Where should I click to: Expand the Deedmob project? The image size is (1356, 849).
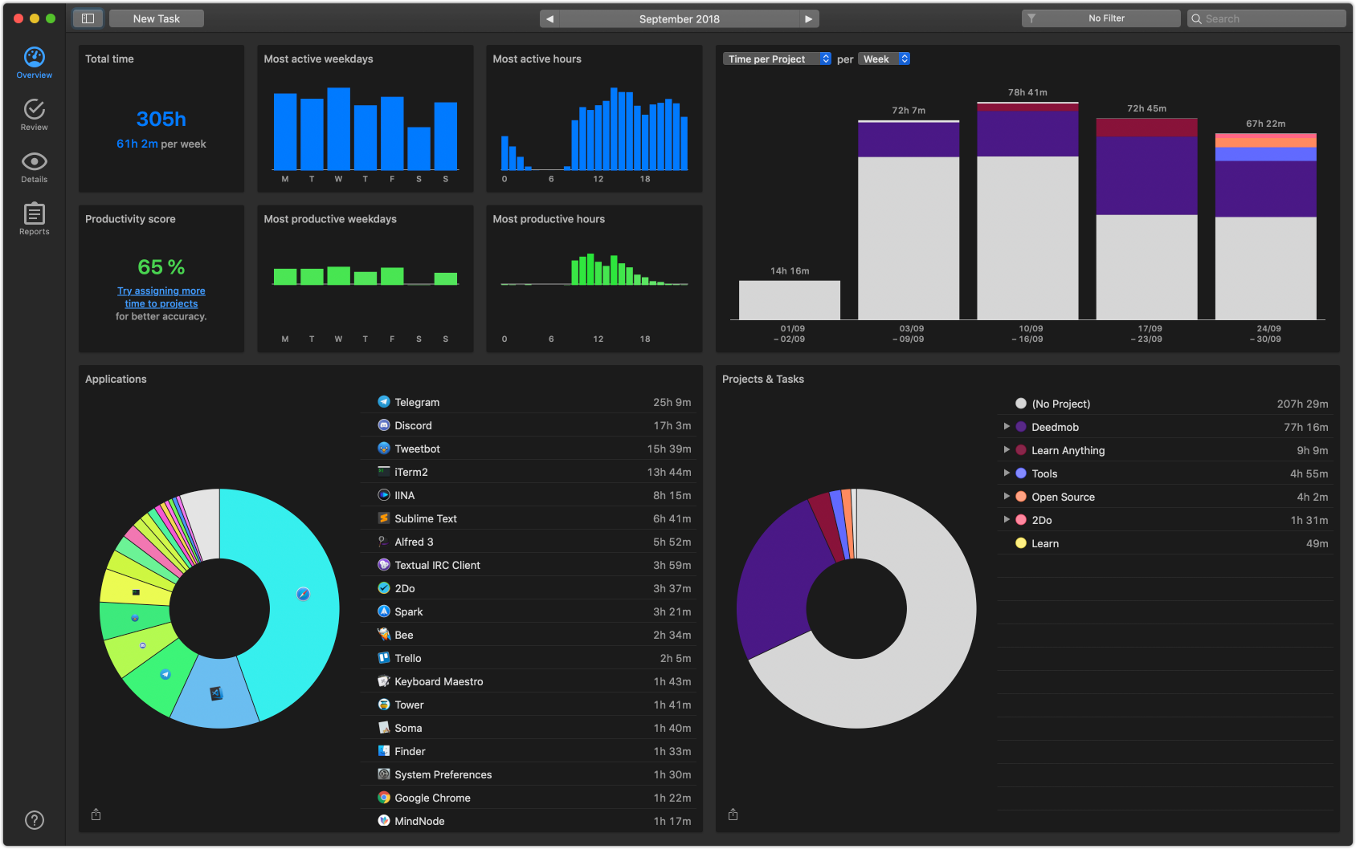coord(1007,427)
